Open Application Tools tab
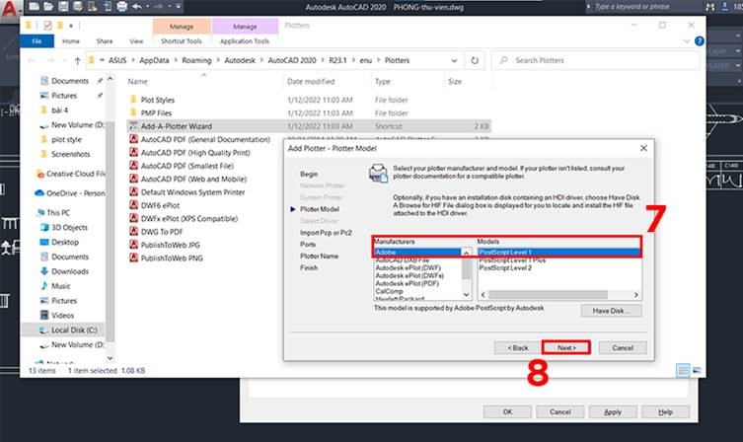The image size is (743, 442). click(245, 41)
